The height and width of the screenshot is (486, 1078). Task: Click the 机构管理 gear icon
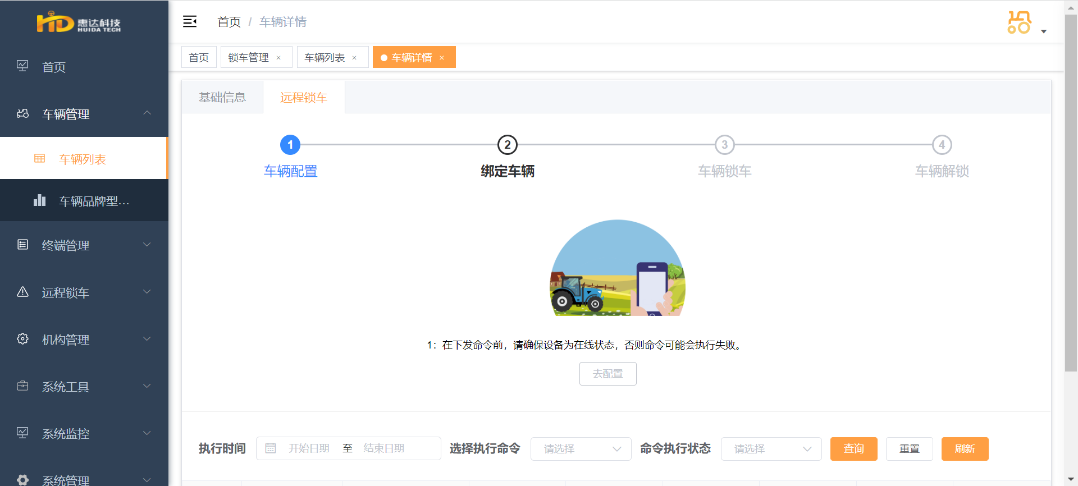coord(22,338)
